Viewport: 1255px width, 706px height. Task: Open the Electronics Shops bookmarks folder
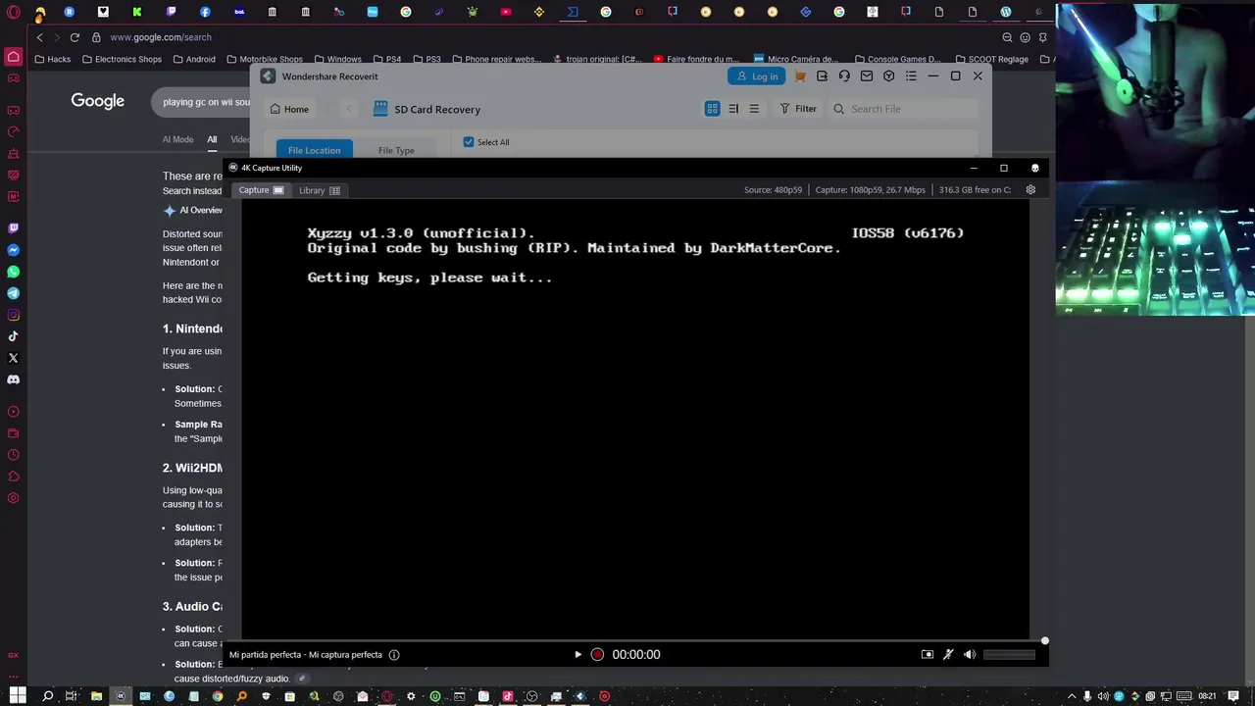tap(122, 59)
